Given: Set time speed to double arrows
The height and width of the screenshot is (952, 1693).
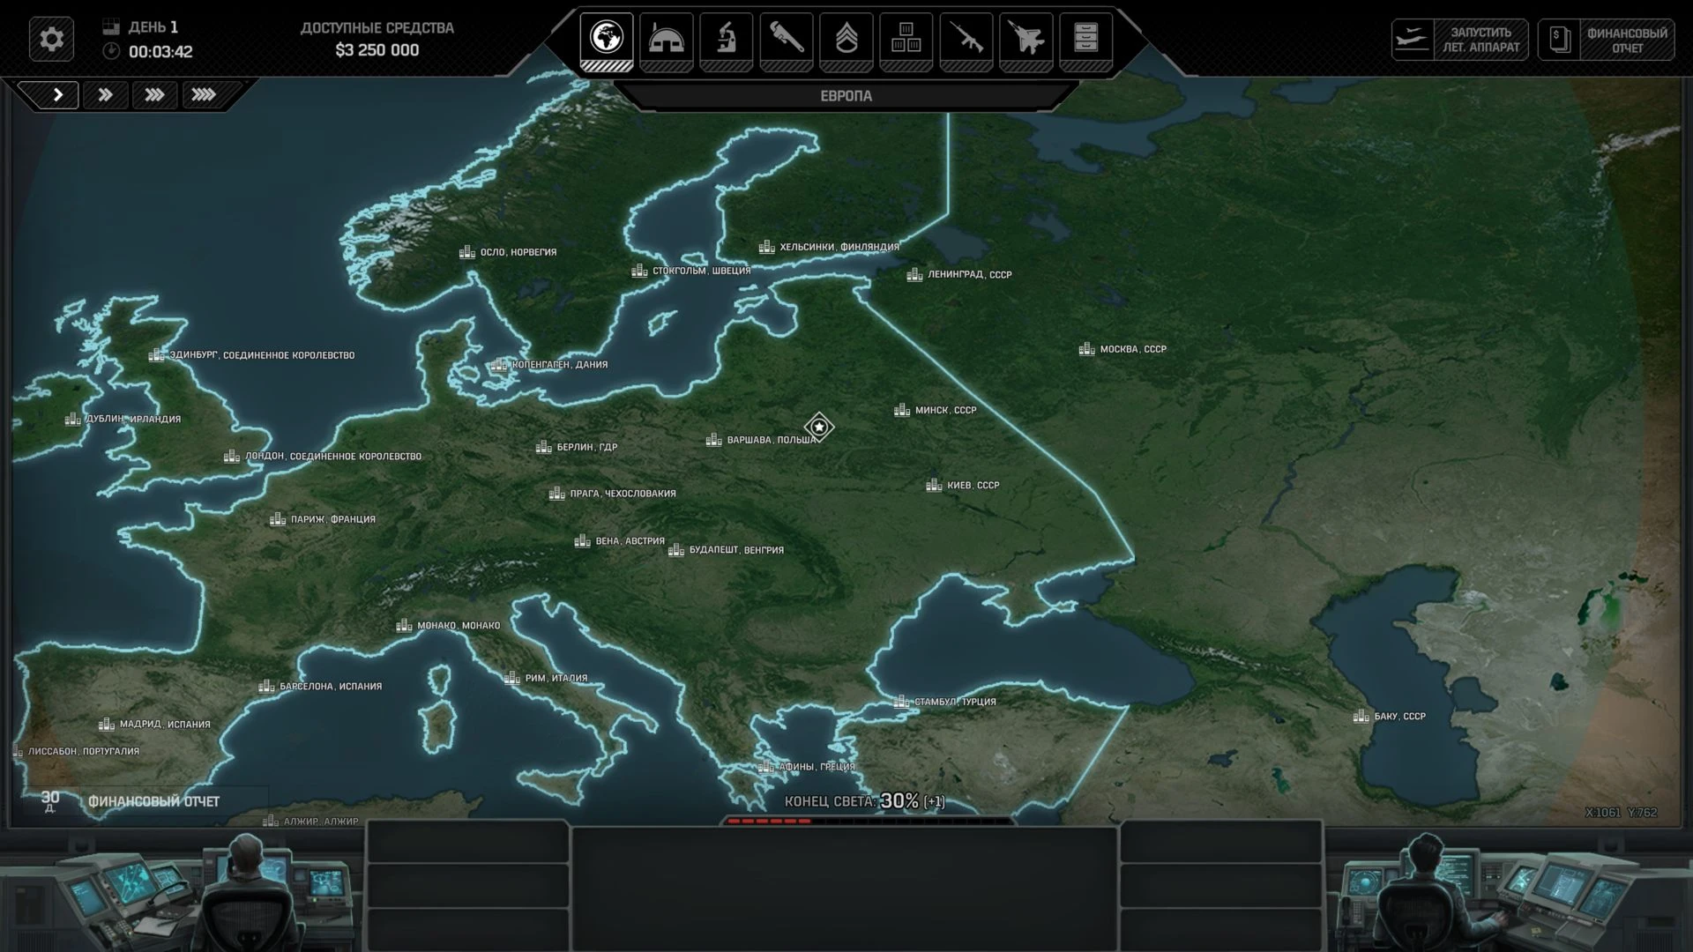Looking at the screenshot, I should [106, 94].
